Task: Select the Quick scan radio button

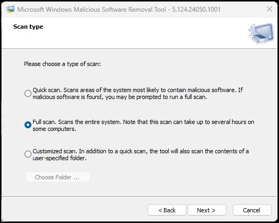Action: [28, 93]
